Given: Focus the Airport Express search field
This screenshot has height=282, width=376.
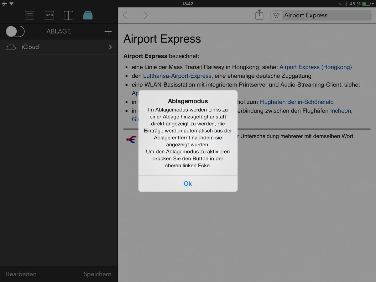Looking at the screenshot, I should 321,15.
